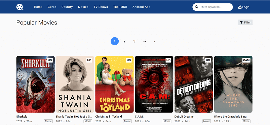The height and width of the screenshot is (125, 270).
Task: Click Shania Twain: Not Just a G... title
Action: tap(74, 117)
